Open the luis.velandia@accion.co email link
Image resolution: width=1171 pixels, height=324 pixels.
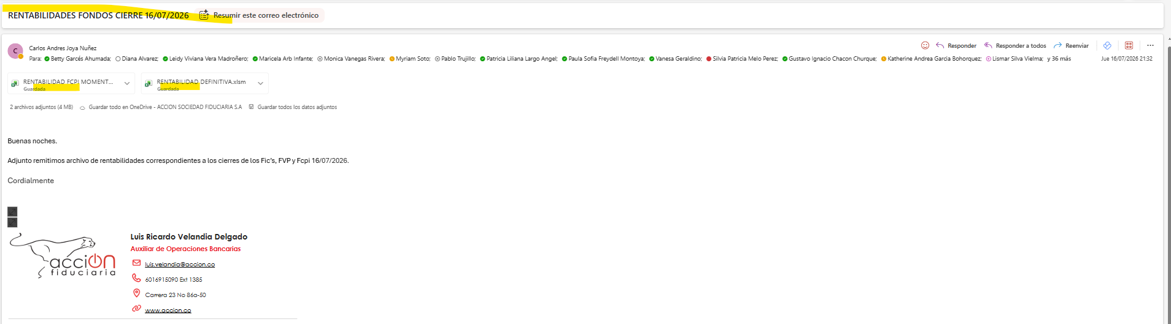(180, 265)
